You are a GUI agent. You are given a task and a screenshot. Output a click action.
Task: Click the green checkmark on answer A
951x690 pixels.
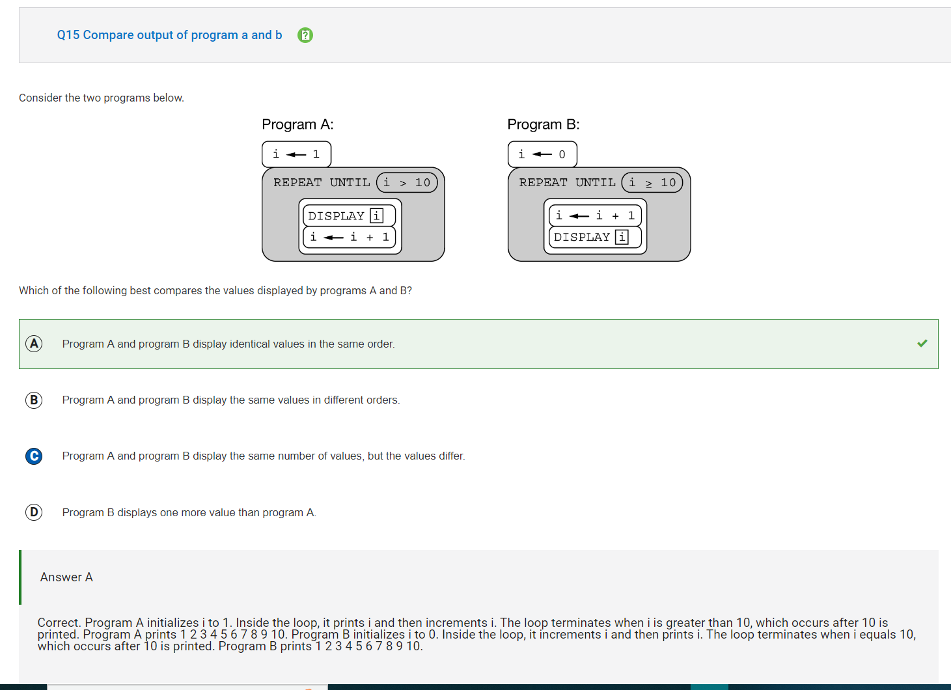point(922,343)
